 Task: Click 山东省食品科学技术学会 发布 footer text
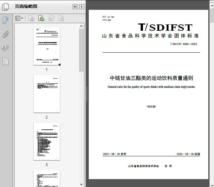[150, 166]
